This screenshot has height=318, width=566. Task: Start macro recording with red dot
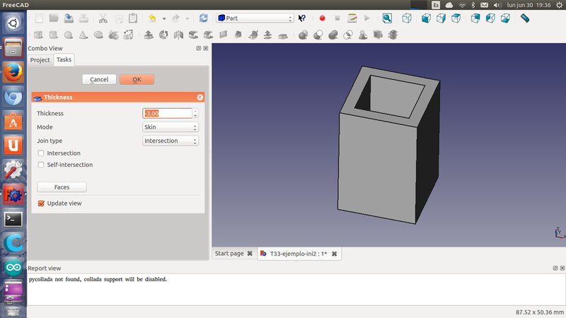click(x=322, y=18)
